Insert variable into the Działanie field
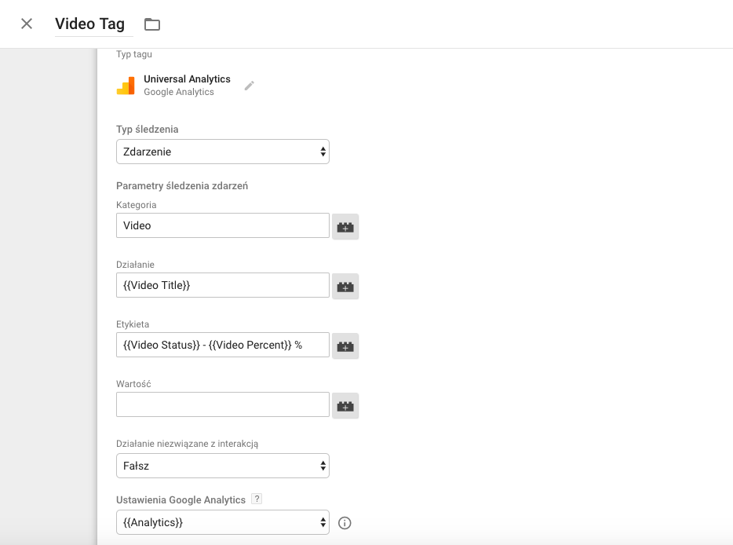 [345, 287]
